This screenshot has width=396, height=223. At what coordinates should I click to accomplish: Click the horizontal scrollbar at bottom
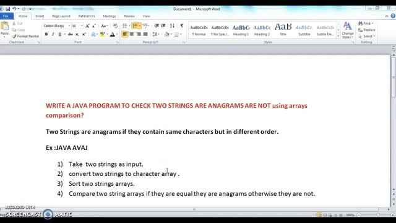click(194, 209)
